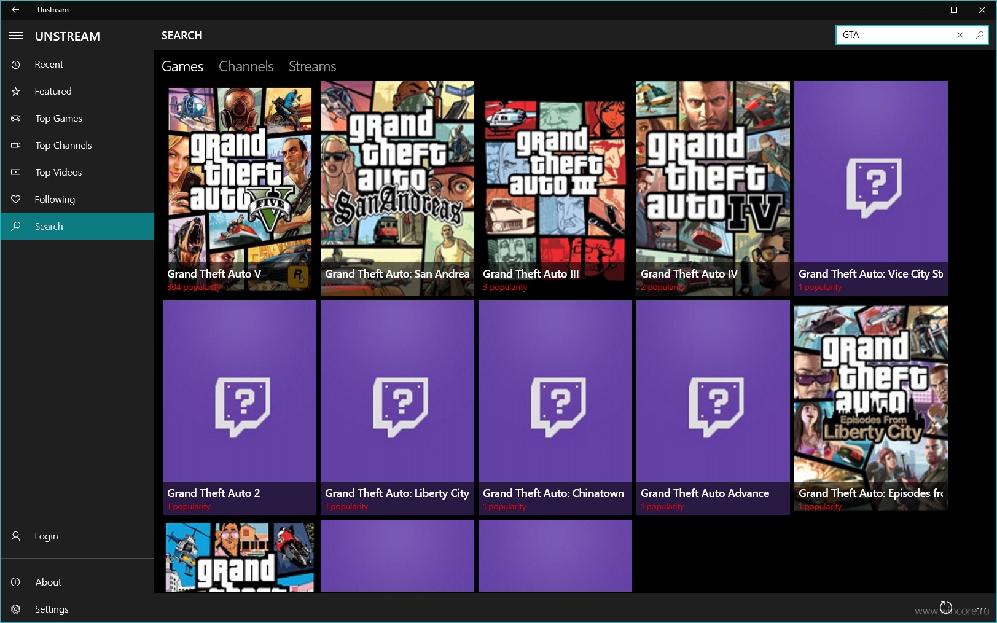Screen dimensions: 997x623
Task: Click the Following heart icon
Action: 16,200
